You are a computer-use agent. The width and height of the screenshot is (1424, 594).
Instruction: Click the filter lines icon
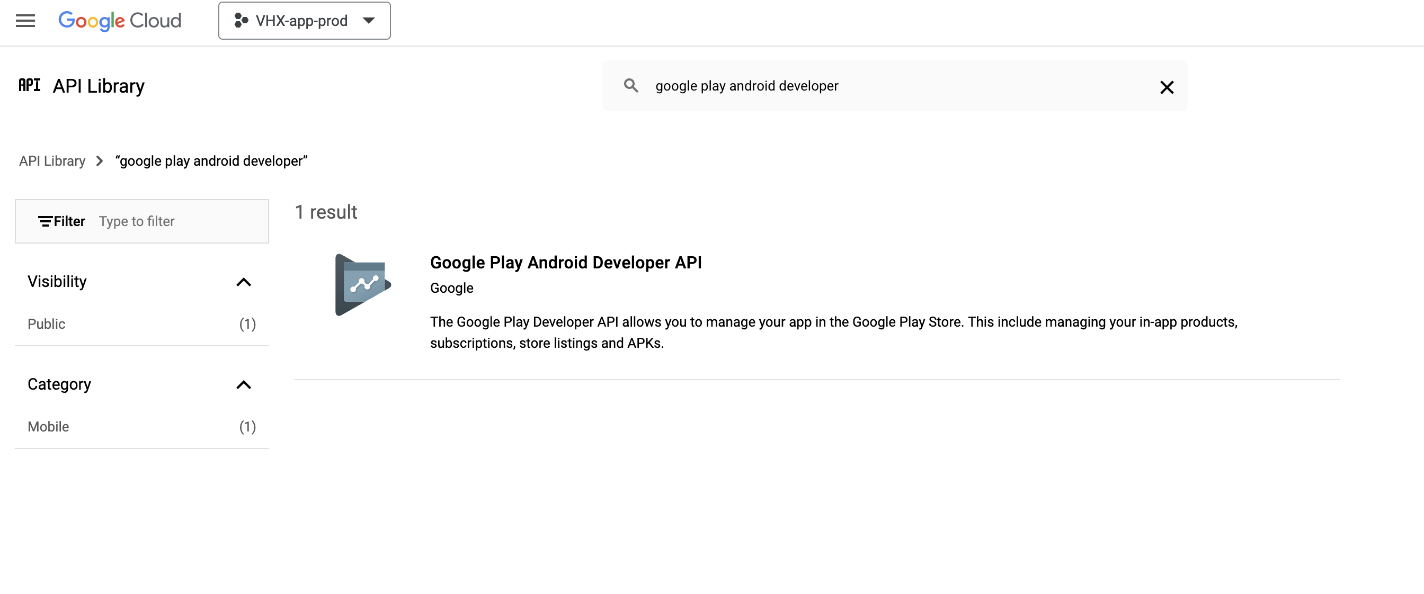(x=46, y=222)
